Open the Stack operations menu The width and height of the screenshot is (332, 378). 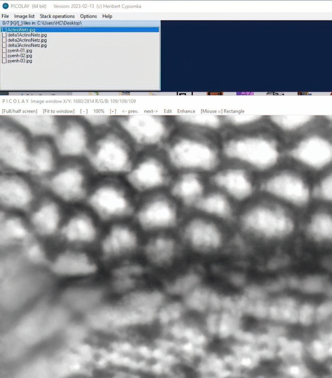tap(57, 16)
